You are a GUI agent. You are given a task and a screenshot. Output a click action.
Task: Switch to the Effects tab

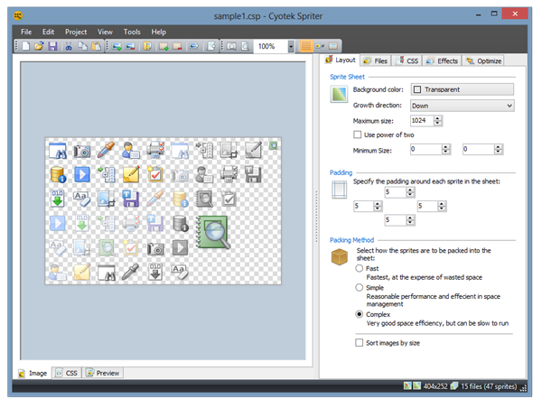(x=443, y=61)
